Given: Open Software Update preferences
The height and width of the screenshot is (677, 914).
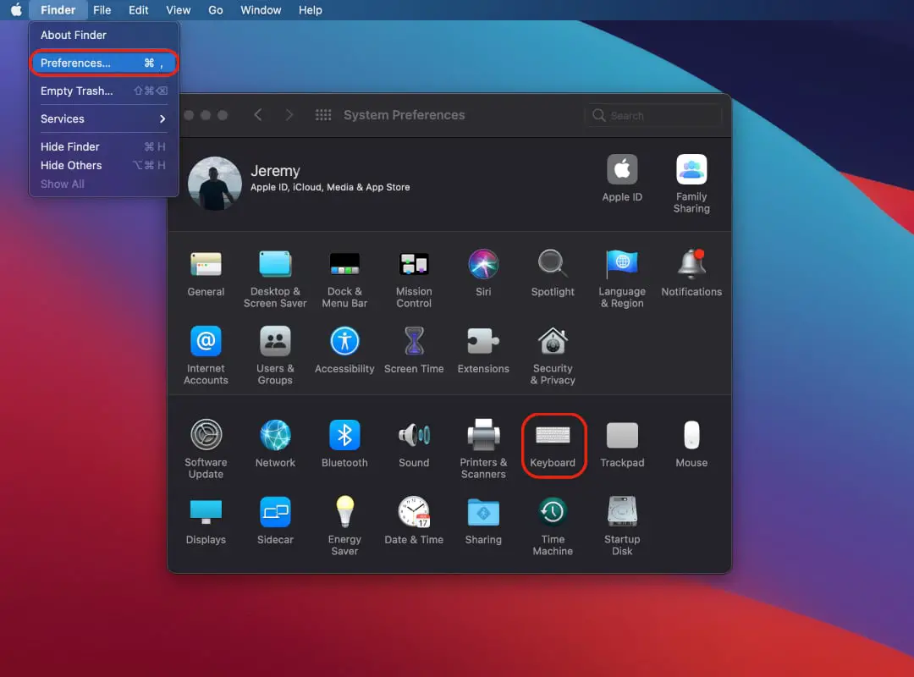Looking at the screenshot, I should 205,449.
